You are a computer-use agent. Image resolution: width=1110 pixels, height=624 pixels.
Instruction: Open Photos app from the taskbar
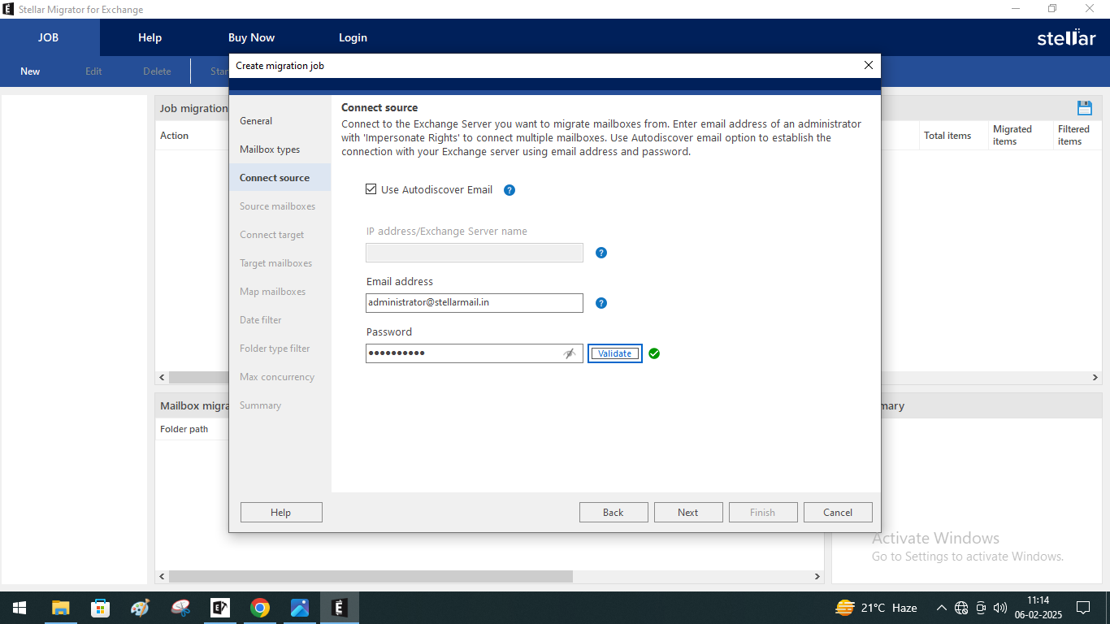point(300,608)
